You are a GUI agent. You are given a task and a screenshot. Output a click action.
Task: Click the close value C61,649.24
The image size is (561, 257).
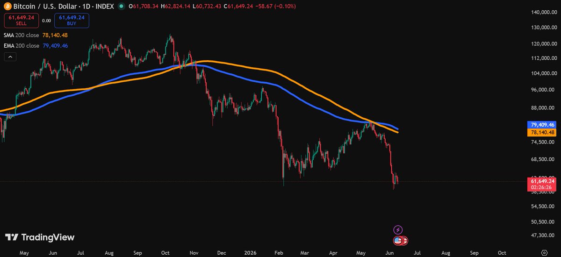tap(238, 7)
